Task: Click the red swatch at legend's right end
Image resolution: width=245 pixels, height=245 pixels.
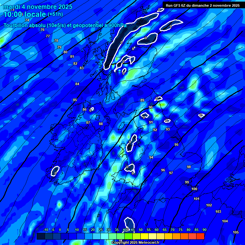Action: 200,236
